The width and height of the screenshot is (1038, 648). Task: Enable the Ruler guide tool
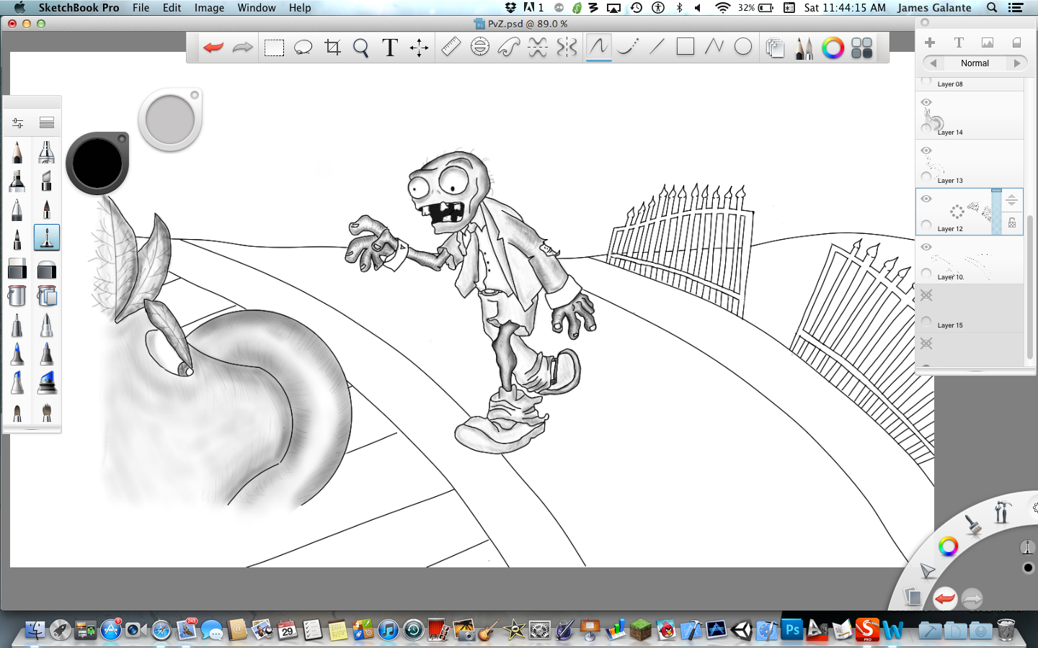451,48
